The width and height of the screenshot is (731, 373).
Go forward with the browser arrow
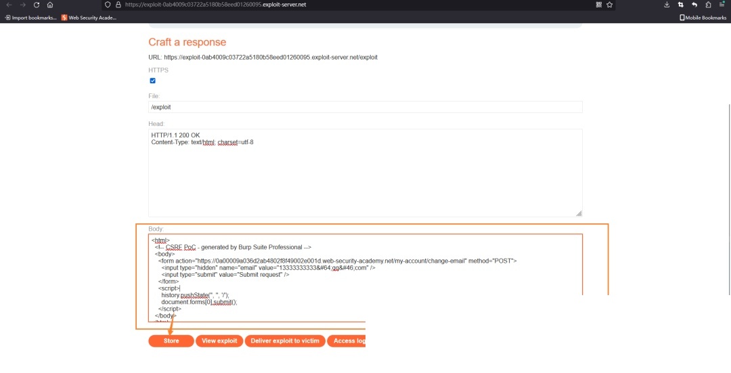(x=23, y=5)
